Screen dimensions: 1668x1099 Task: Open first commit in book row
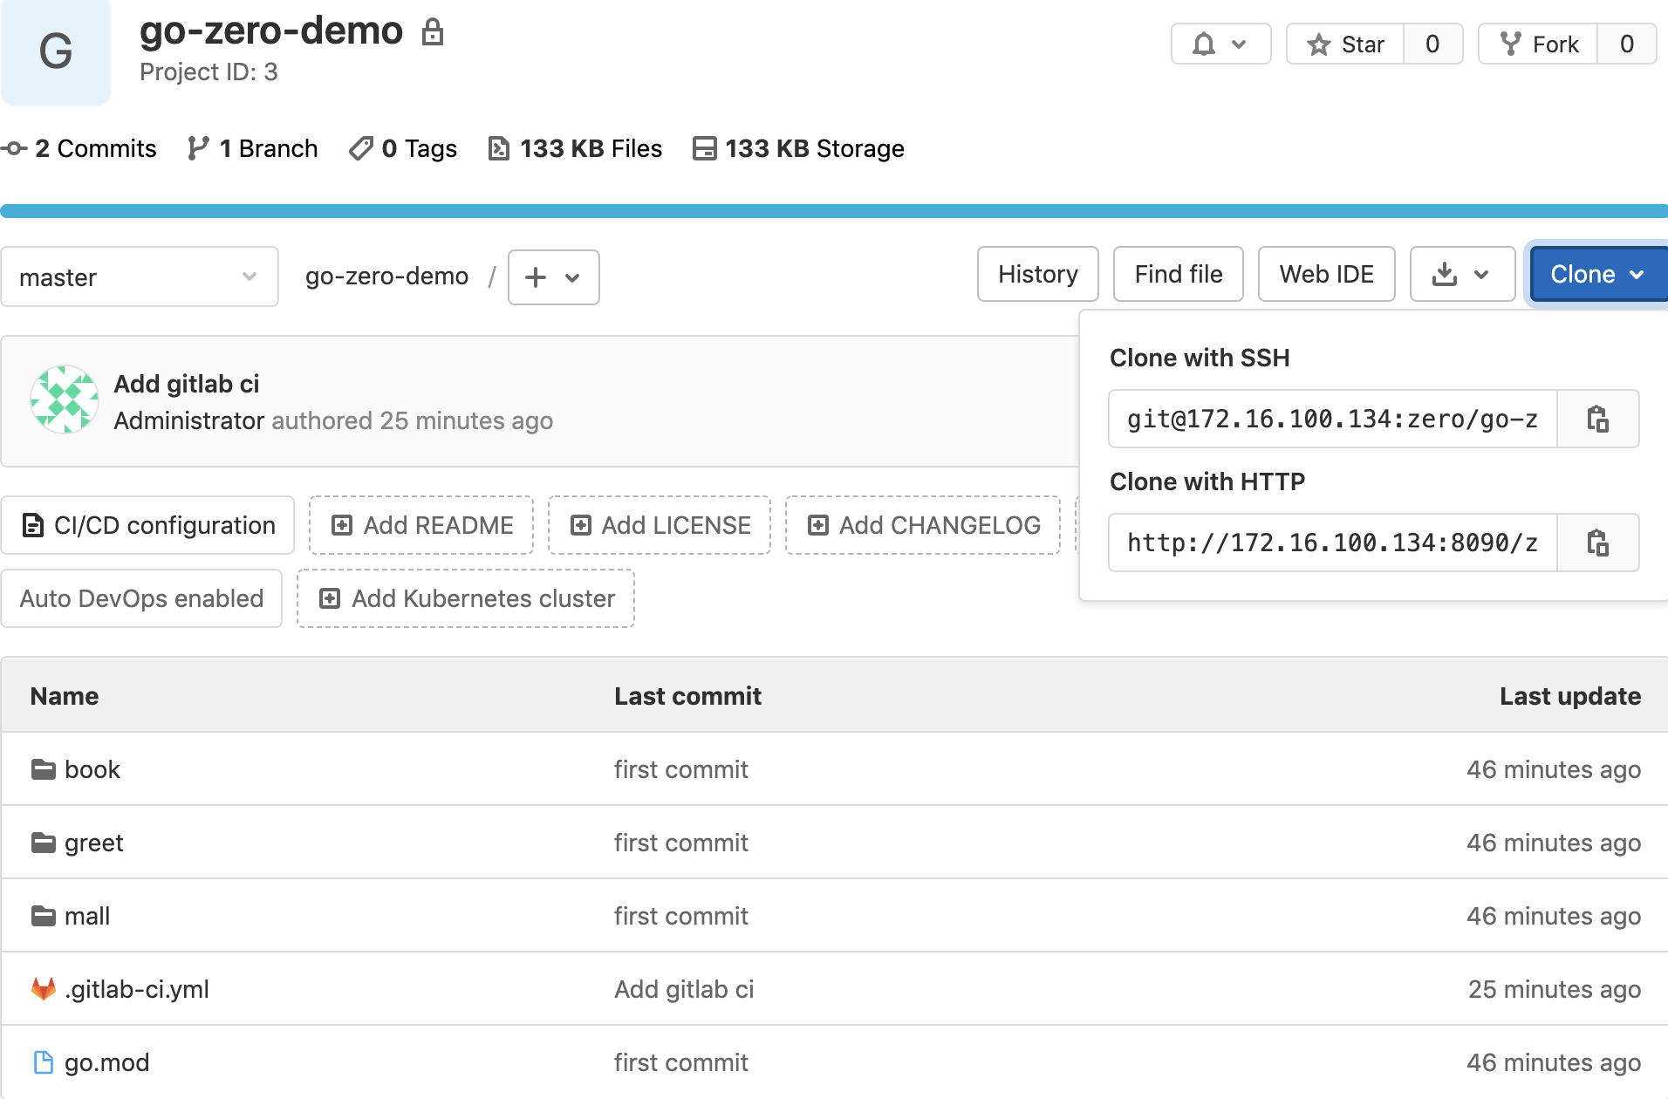coord(681,769)
